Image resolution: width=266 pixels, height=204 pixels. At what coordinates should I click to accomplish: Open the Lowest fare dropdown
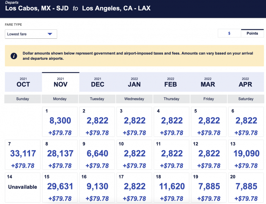31,34
